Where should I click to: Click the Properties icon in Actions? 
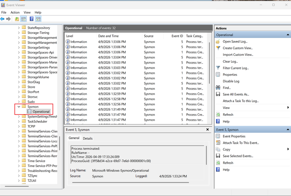pos(218,75)
